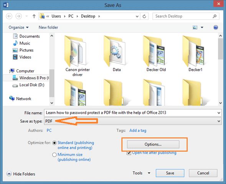Click the Cancel button
Image resolution: width=226 pixels, height=184 pixels.
203,173
